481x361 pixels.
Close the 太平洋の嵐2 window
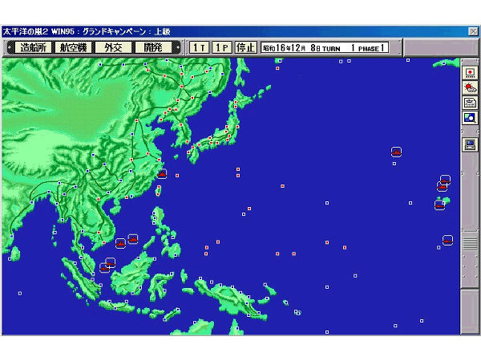473,31
